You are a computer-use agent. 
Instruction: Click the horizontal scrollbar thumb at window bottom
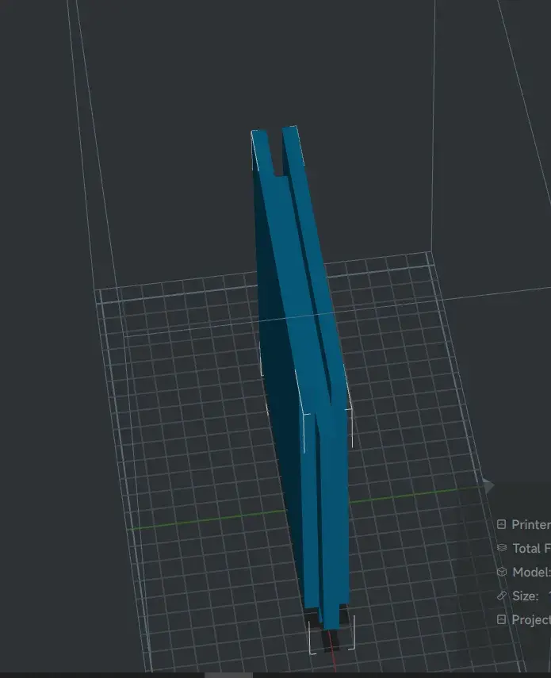tap(228, 675)
